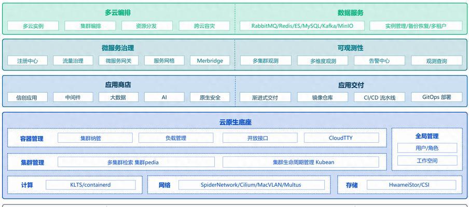This screenshot has width=469, height=207.
Task: Click the 可观测性 heading
Action: 351,48
